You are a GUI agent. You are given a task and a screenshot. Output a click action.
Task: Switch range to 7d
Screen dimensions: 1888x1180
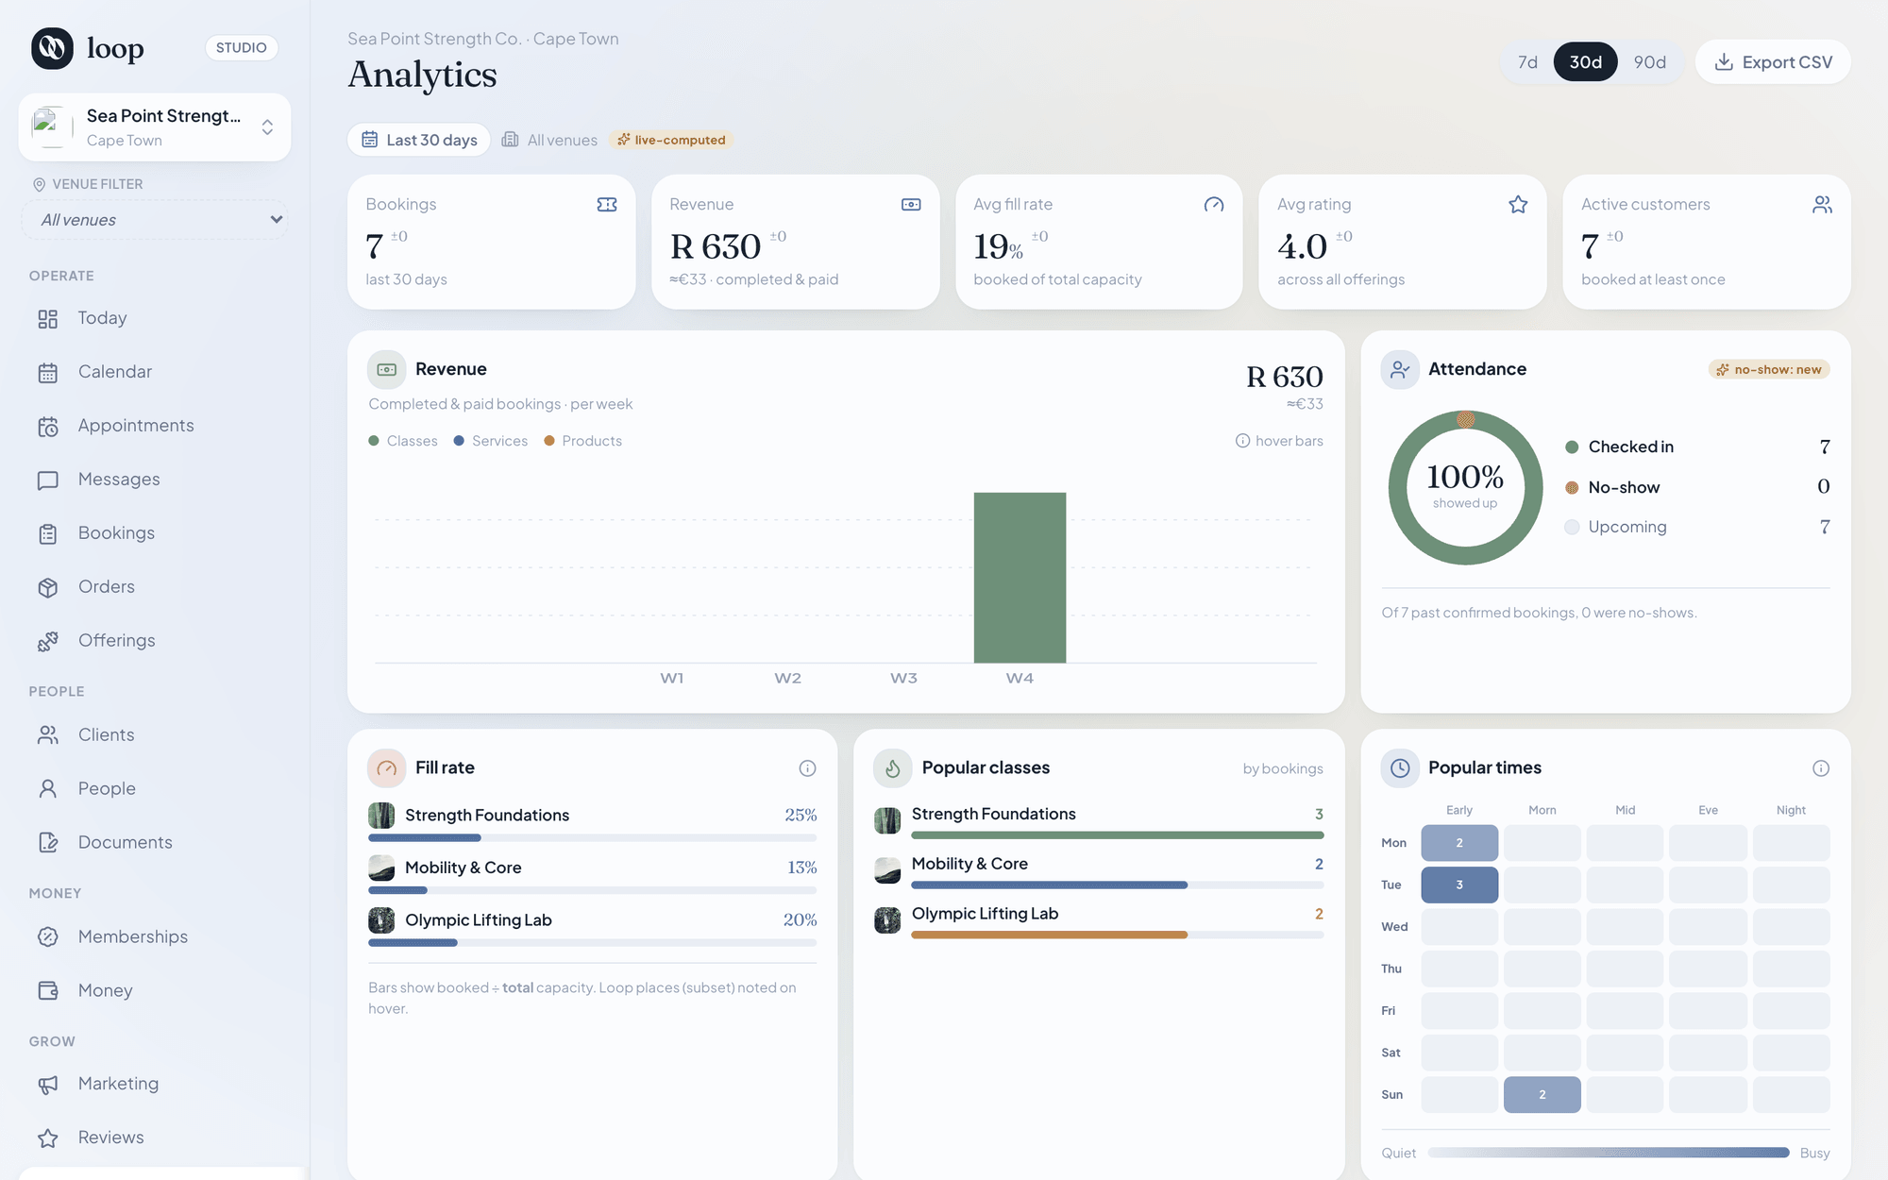(1527, 62)
